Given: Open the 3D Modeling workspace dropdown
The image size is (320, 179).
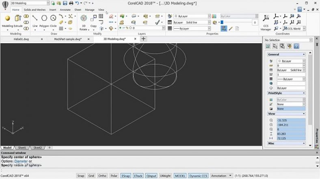Looking at the screenshot, I should [48, 3].
